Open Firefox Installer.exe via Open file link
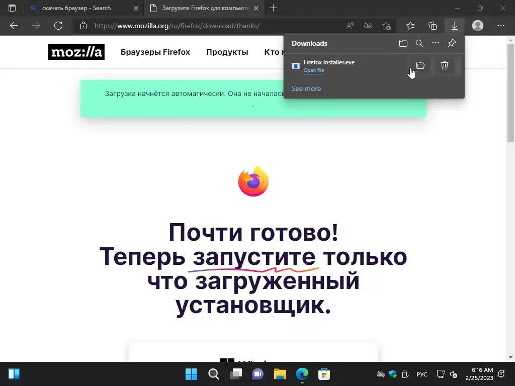The width and height of the screenshot is (515, 386). pyautogui.click(x=314, y=70)
